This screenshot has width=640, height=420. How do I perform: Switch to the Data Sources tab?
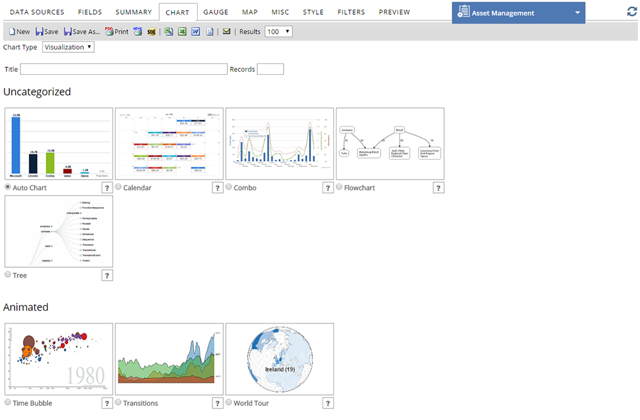click(37, 12)
